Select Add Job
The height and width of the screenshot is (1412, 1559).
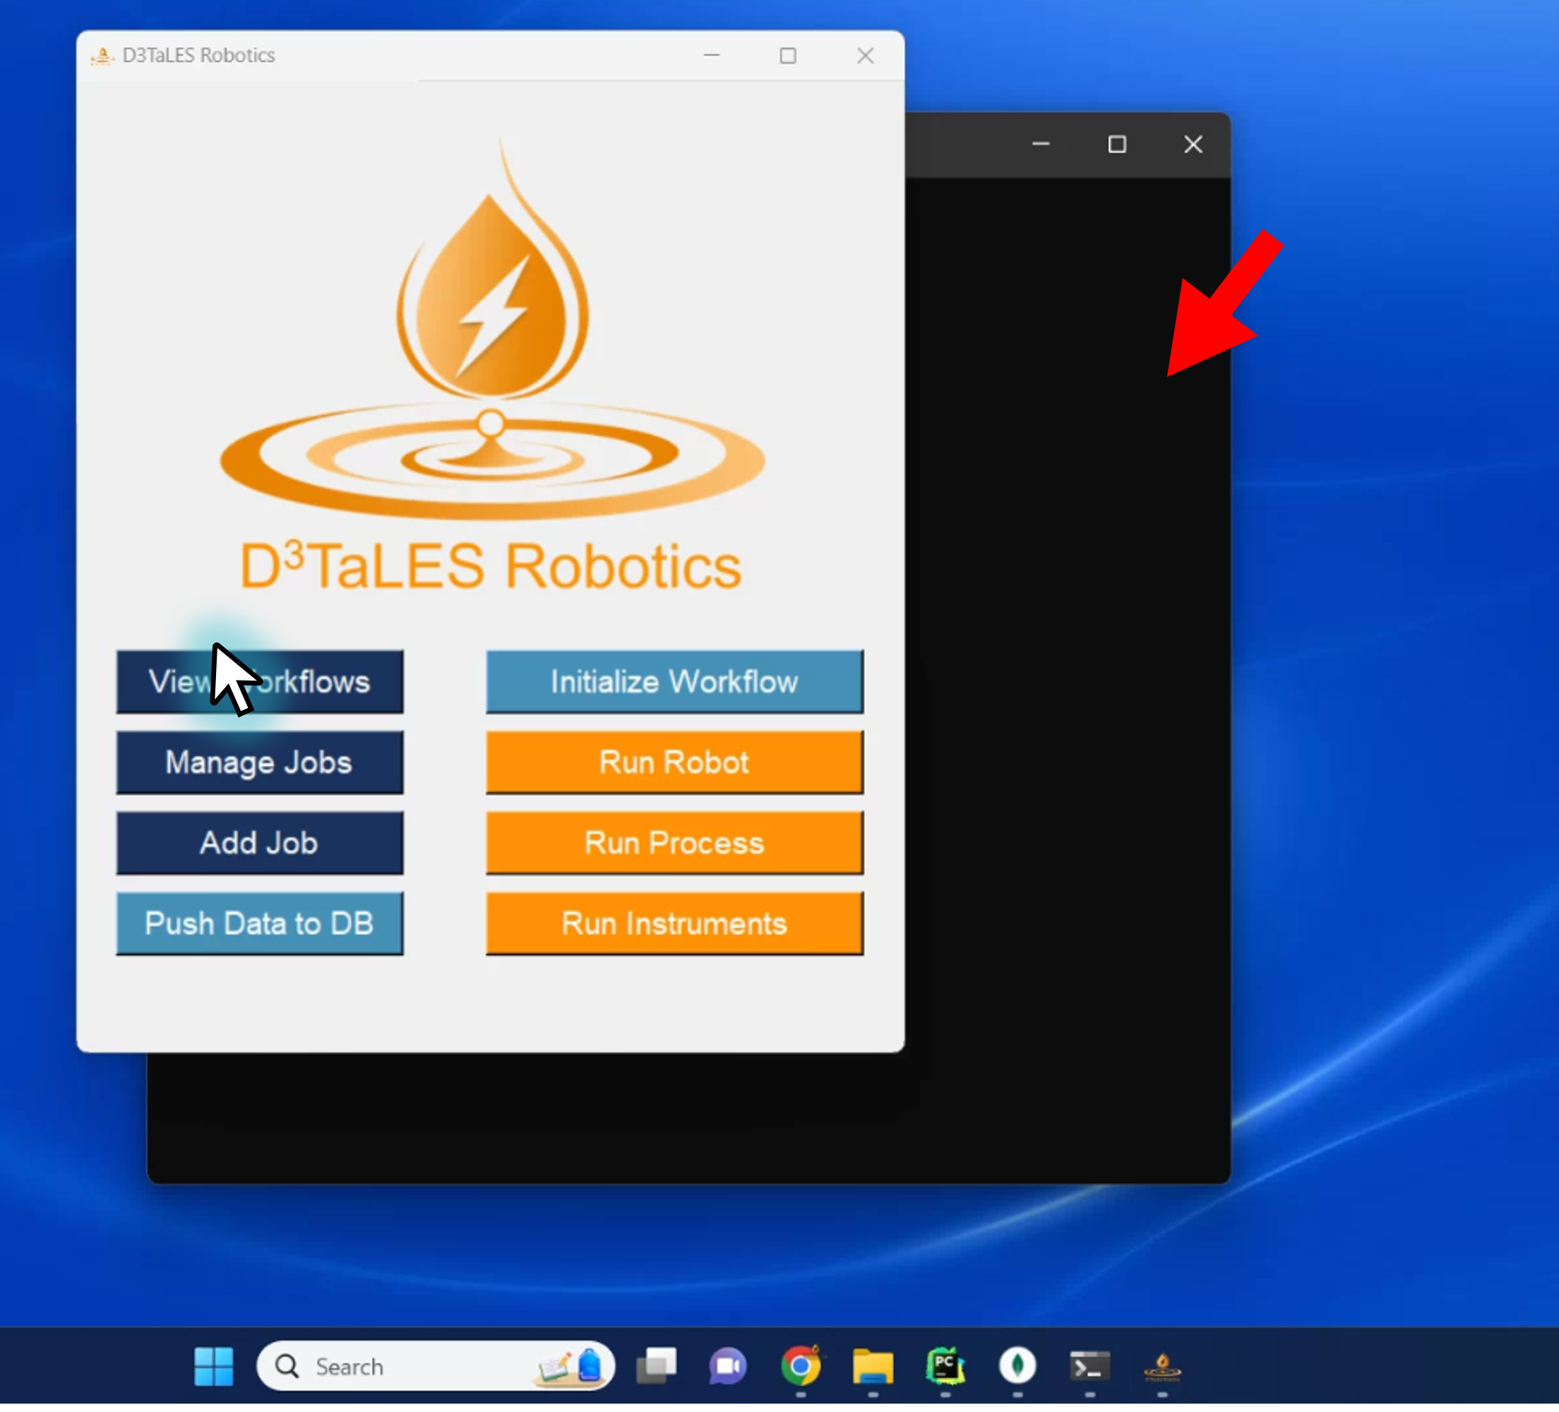260,843
